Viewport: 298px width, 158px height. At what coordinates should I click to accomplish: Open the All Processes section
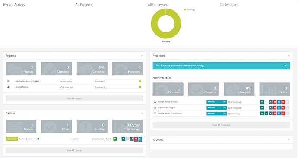pos(158,5)
